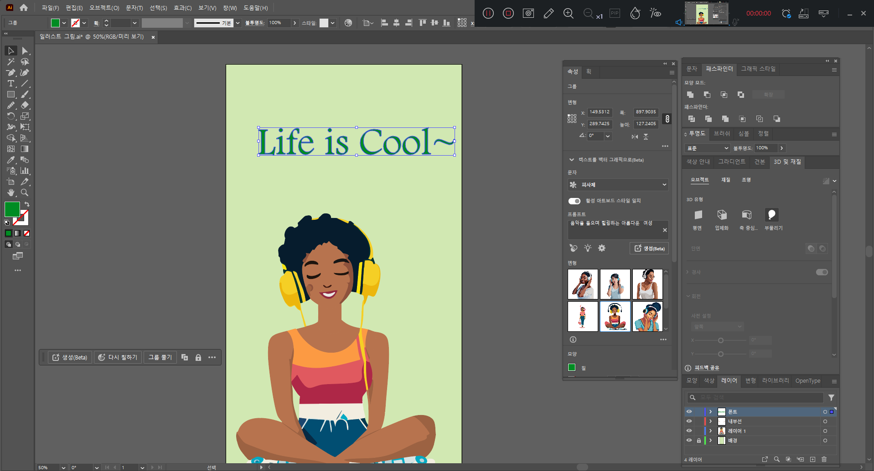Select the Type tool in toolbar
The height and width of the screenshot is (471, 874).
point(10,84)
